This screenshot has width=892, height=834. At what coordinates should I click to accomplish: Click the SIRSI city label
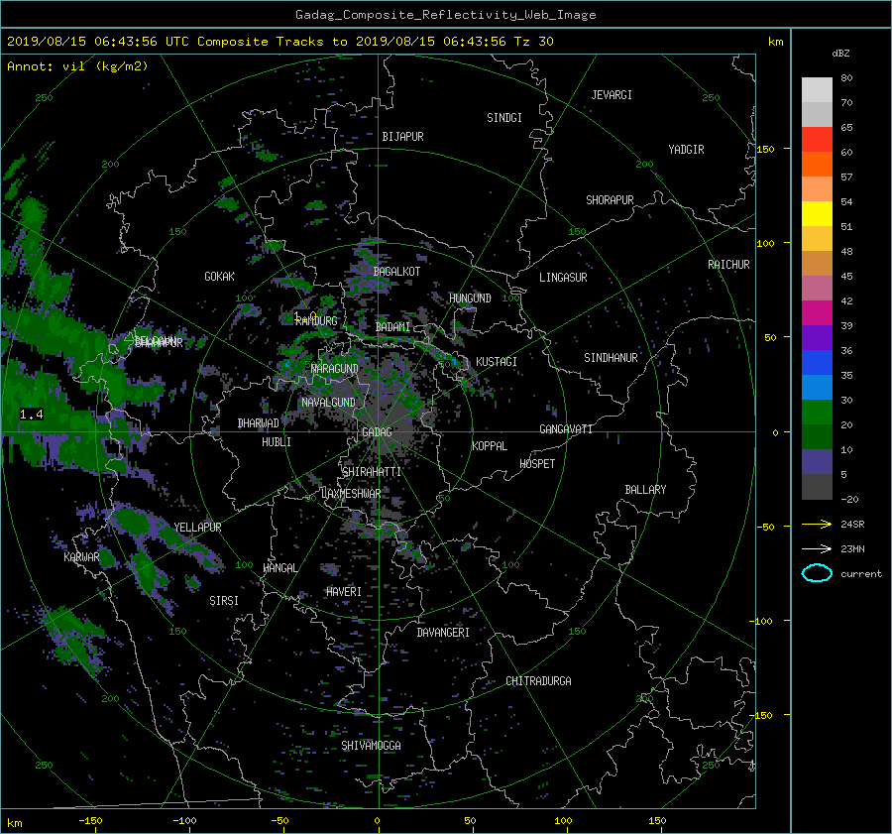point(224,601)
